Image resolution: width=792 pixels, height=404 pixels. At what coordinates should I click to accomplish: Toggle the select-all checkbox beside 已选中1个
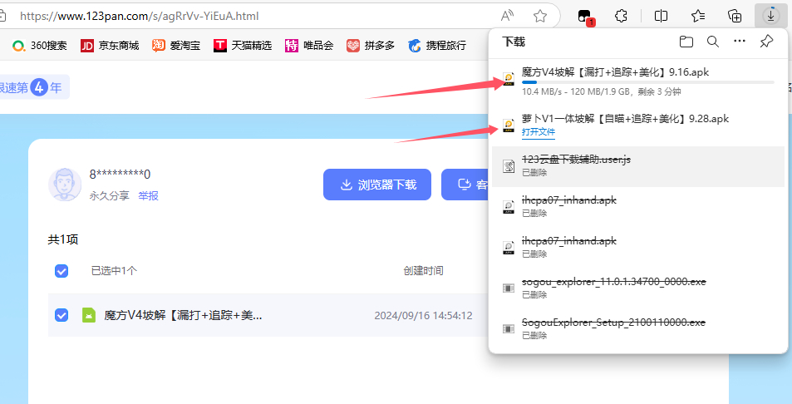[x=61, y=271]
